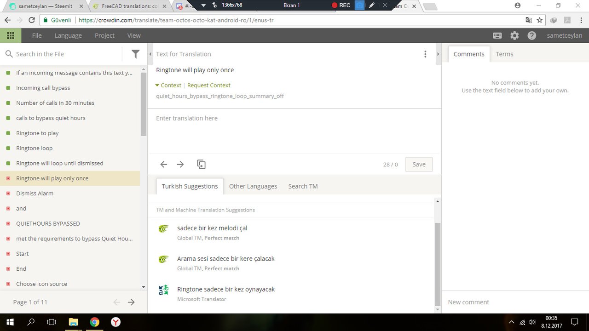Go to previous page of strings arrow
The image size is (589, 331).
coord(116,302)
